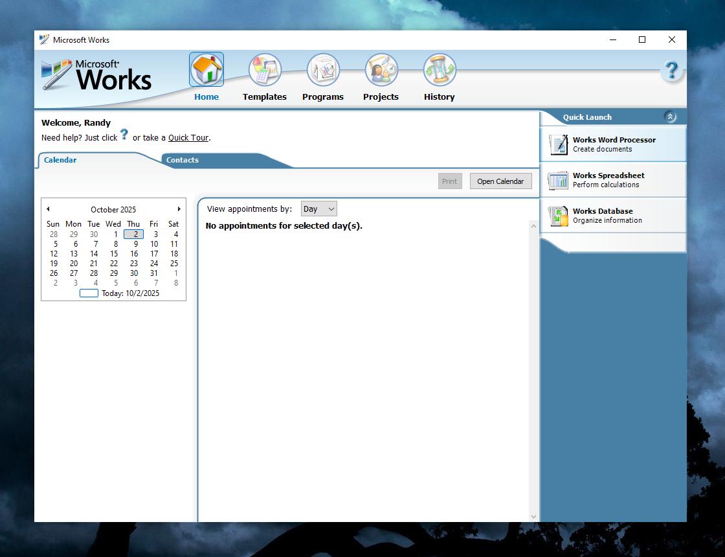Go to previous month with left arrow
Image resolution: width=725 pixels, height=557 pixels.
[48, 209]
